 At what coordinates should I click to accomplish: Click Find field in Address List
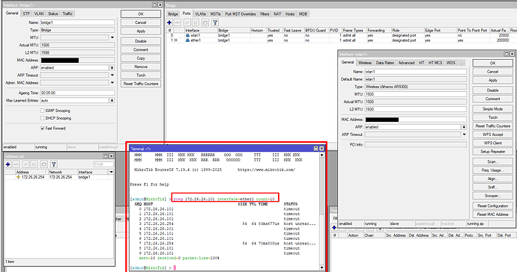coord(103,164)
